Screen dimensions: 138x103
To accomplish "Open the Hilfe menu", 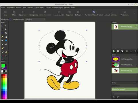I will point(73,7).
